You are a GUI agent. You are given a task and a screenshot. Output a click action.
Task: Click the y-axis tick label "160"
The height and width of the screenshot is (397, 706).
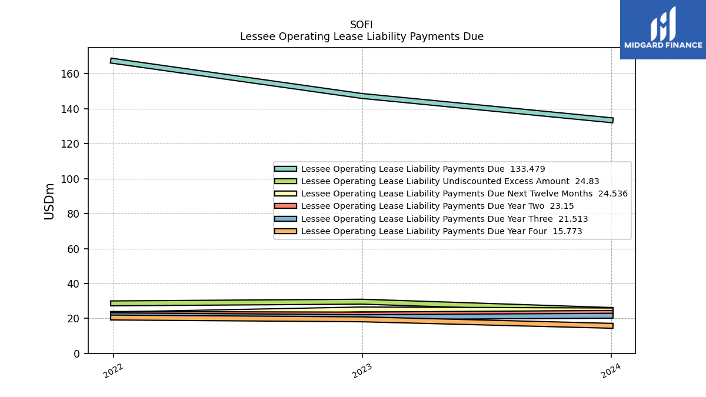tap(70, 74)
